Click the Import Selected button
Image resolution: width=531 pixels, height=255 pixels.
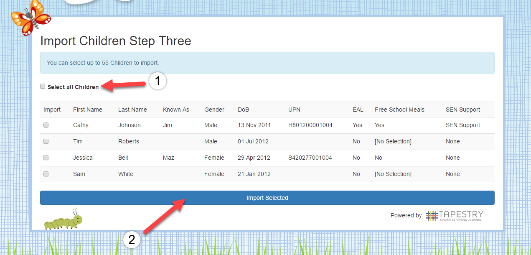tap(267, 198)
